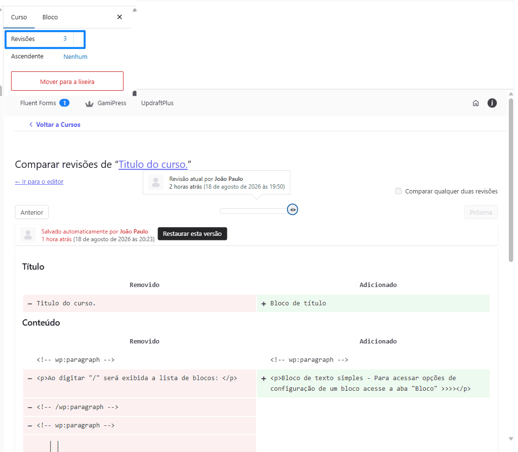Viewport: 518px width, 452px height.
Task: Open the Ascendente Nenhum selector
Action: [75, 56]
